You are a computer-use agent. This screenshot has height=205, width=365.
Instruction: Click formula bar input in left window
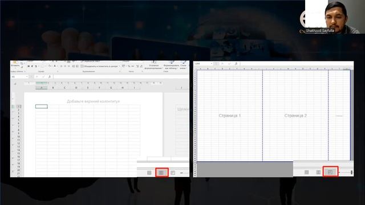pyautogui.click(x=121, y=76)
